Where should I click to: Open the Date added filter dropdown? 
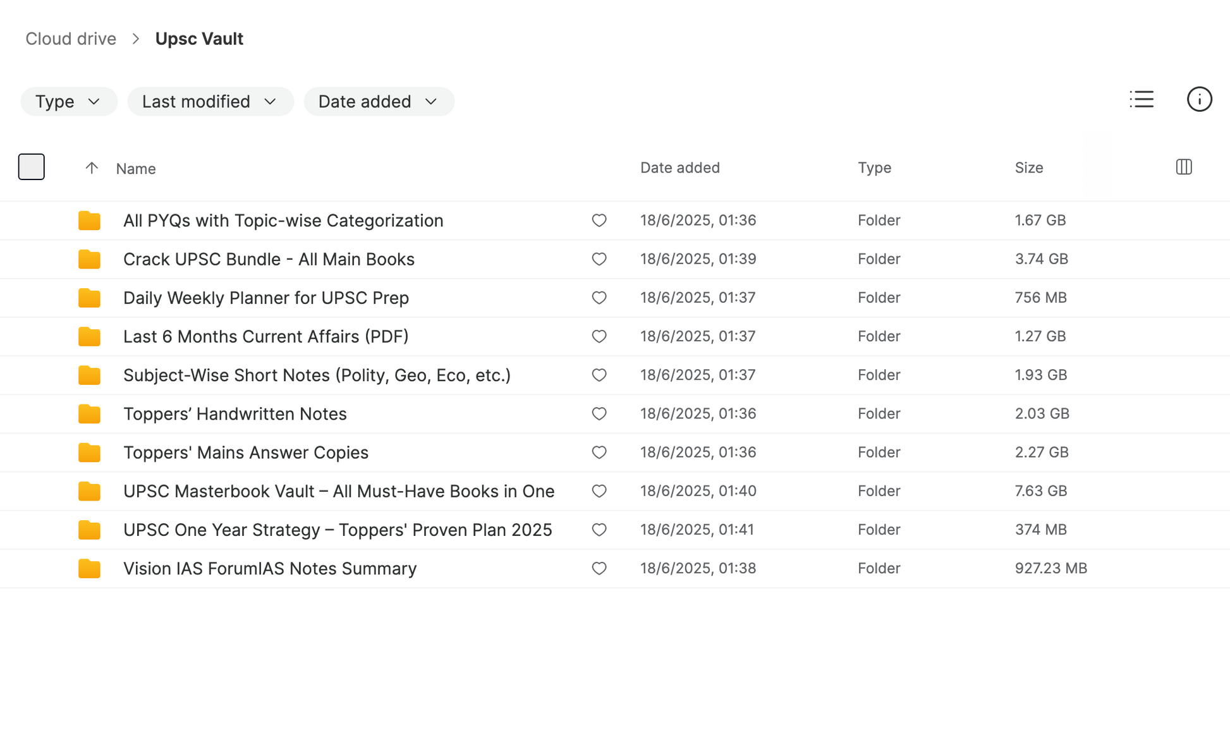[379, 102]
